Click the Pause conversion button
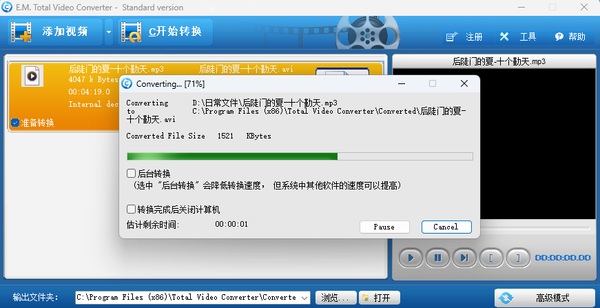Screen dimensions: 600x308 [384, 227]
